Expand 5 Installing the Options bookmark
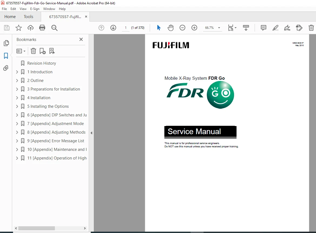Screen dimensions: 316x233 click(17, 106)
